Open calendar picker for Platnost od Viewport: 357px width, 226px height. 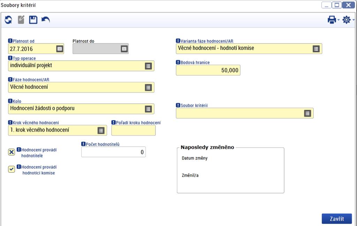(x=60, y=49)
